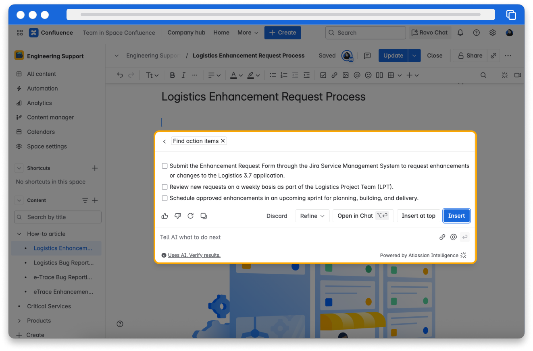Insert a numbered list

pyautogui.click(x=284, y=75)
